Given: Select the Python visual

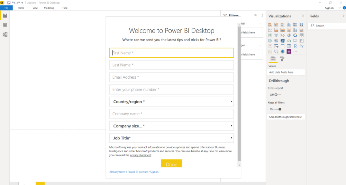Looking at the screenshot, I should [x=301, y=46].
